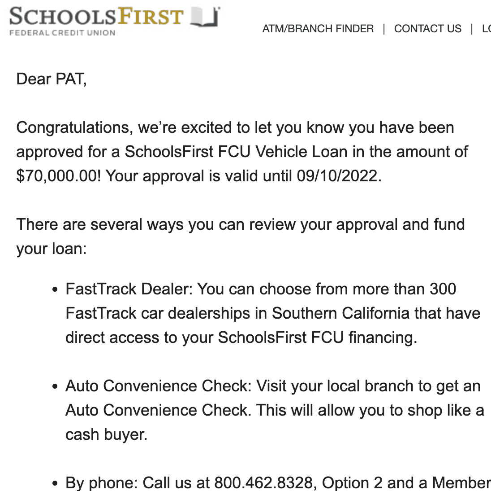Select the "By phone:" bullet heading
Image resolution: width=491 pixels, height=491 pixels.
(102, 483)
